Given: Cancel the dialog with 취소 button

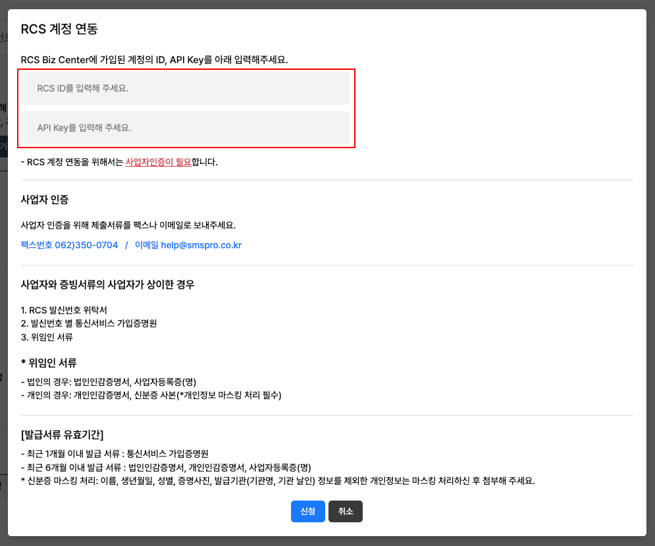Looking at the screenshot, I should point(345,512).
